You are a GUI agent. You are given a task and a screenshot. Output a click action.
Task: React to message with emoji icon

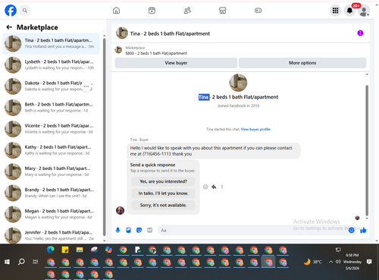point(205,187)
